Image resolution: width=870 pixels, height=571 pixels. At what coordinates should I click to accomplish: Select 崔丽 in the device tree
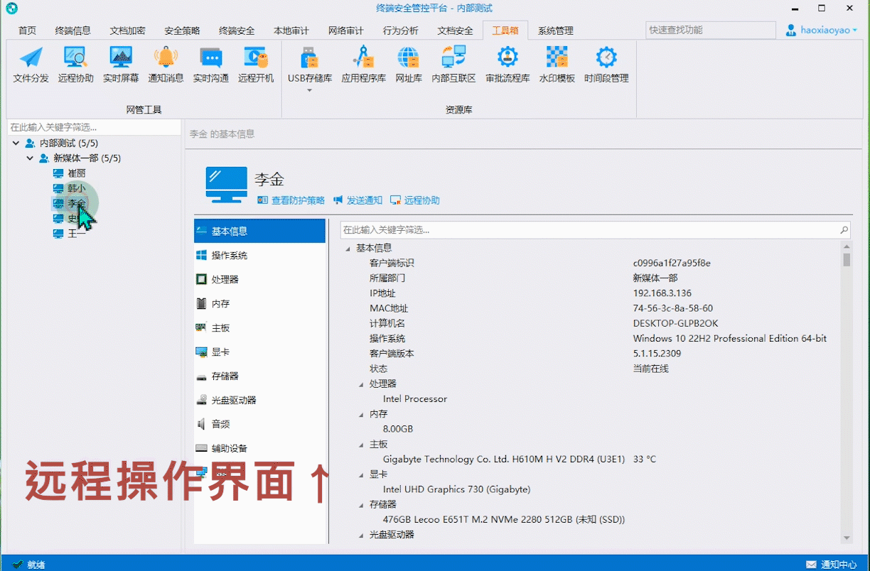coord(76,173)
